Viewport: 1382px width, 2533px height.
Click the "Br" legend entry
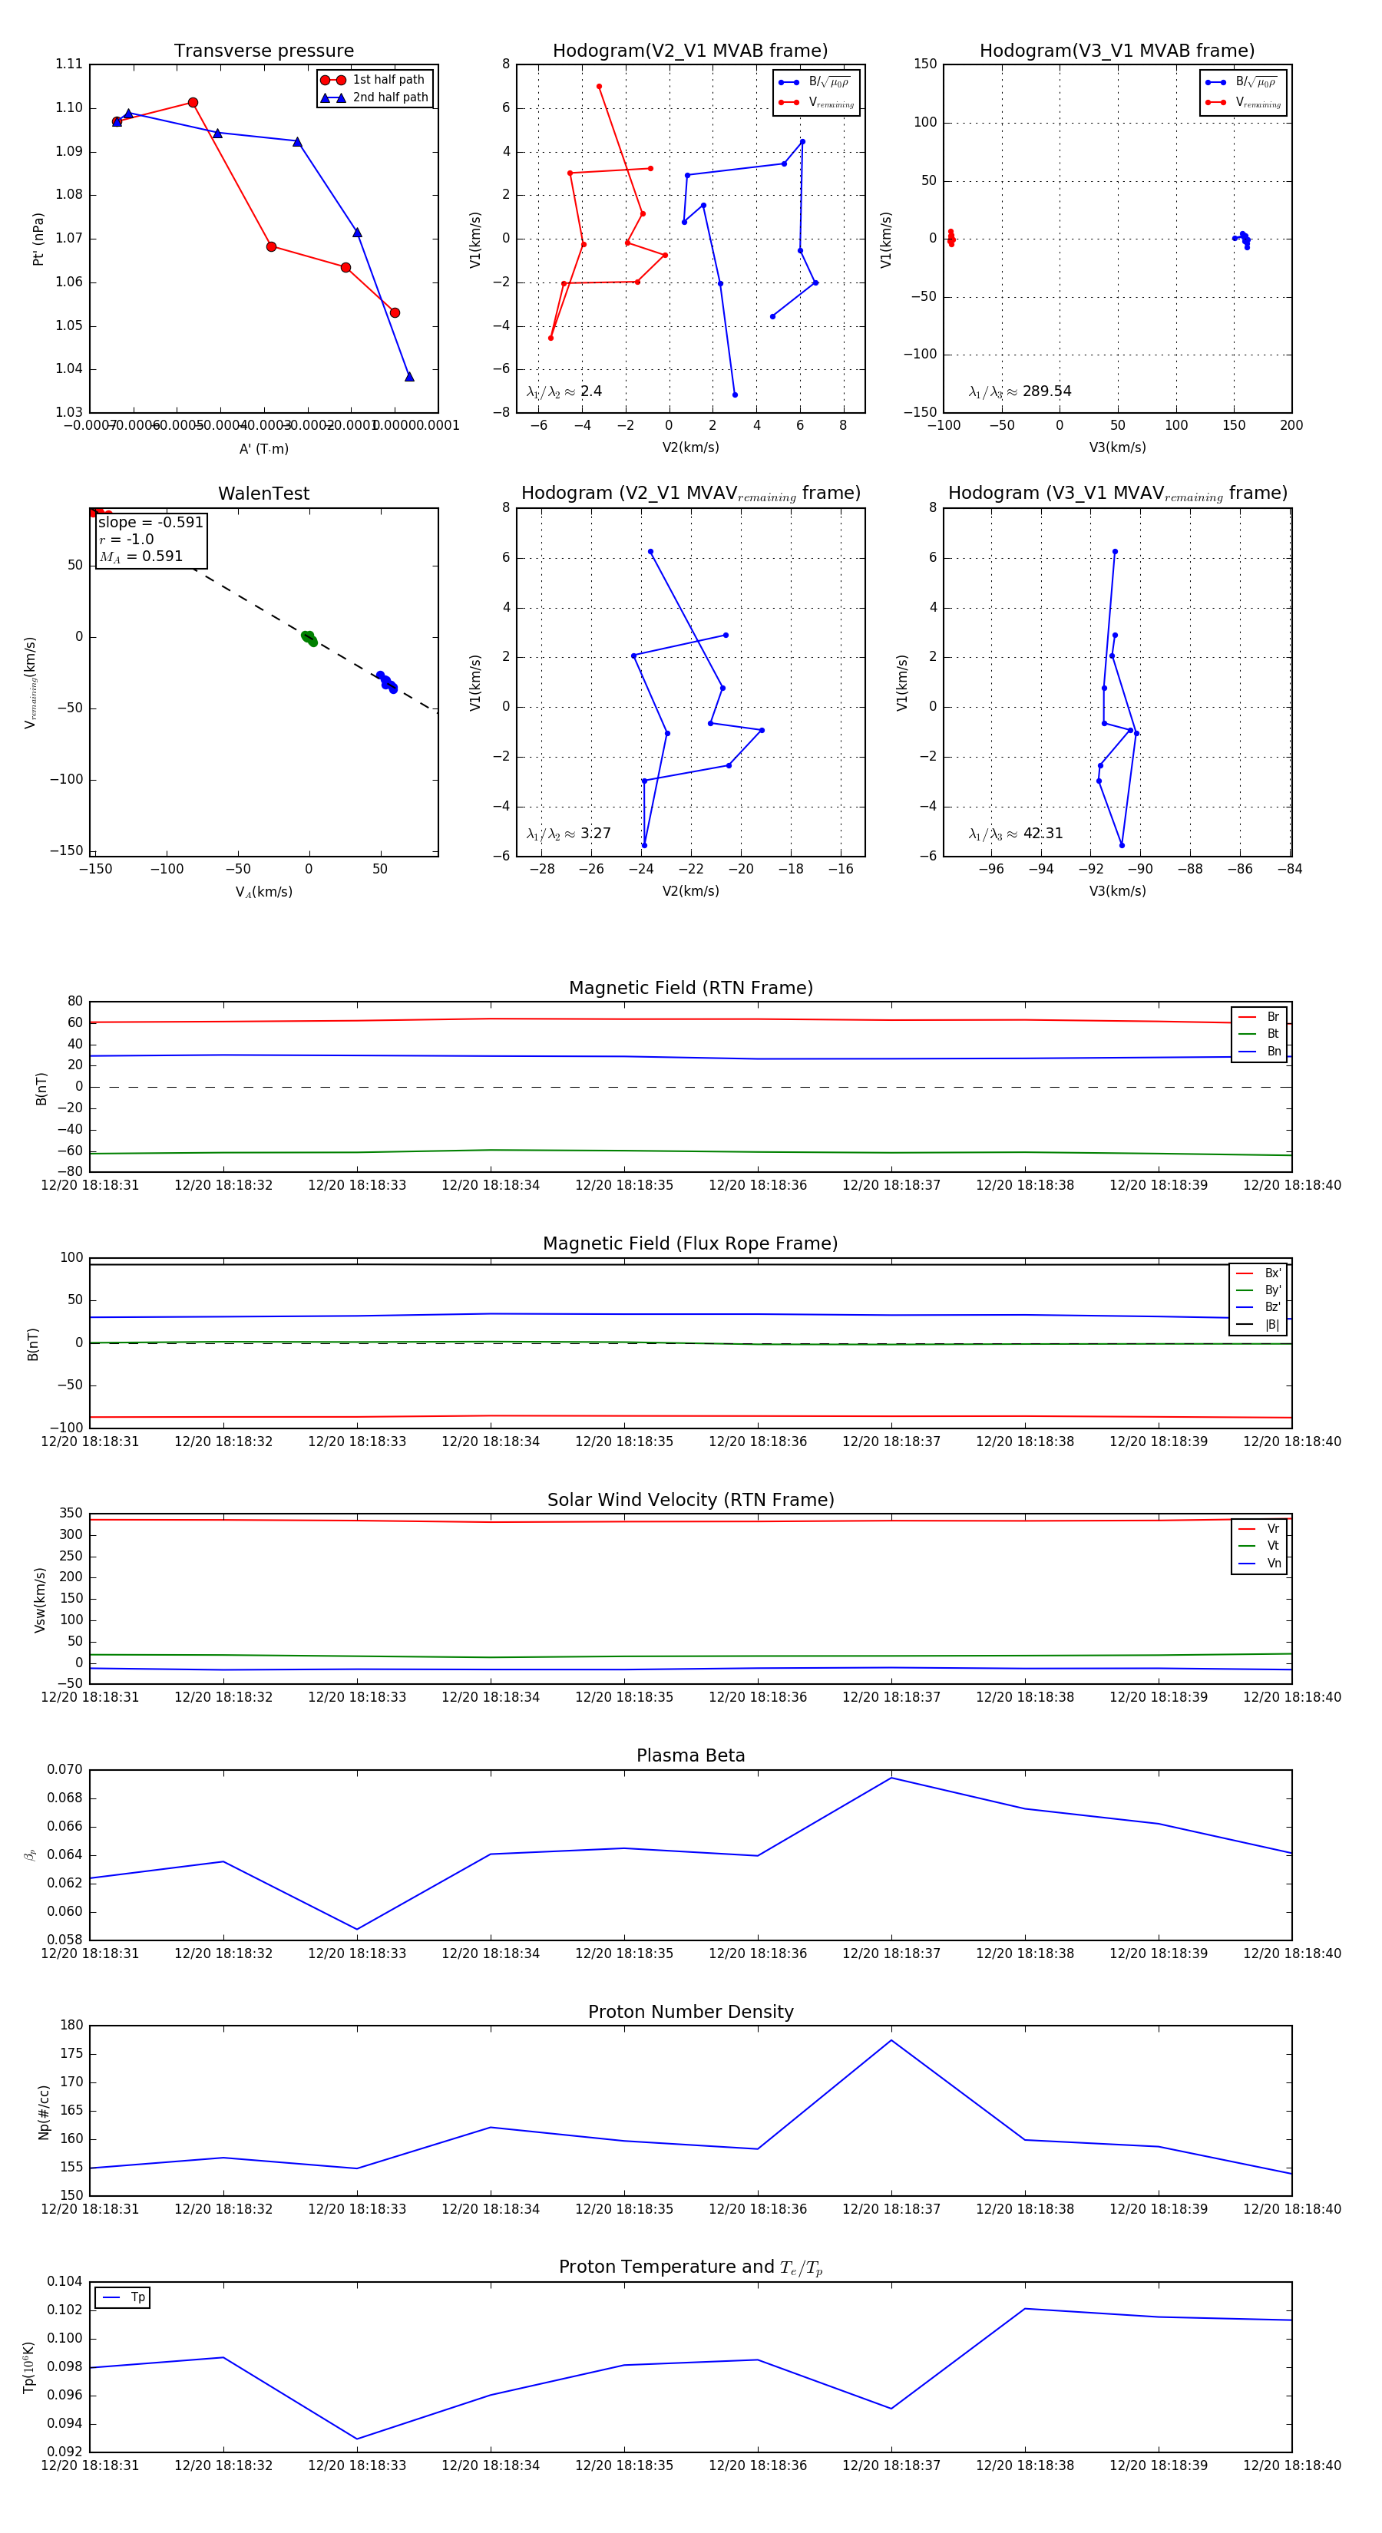pos(1259,1017)
